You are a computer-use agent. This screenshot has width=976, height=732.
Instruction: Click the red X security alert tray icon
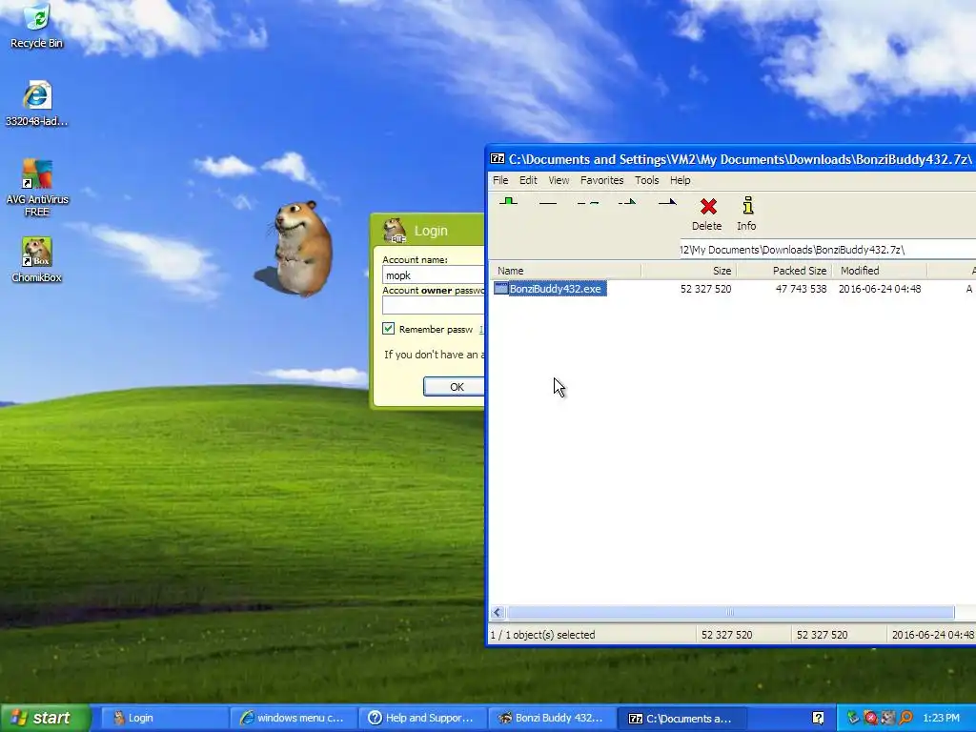point(870,718)
